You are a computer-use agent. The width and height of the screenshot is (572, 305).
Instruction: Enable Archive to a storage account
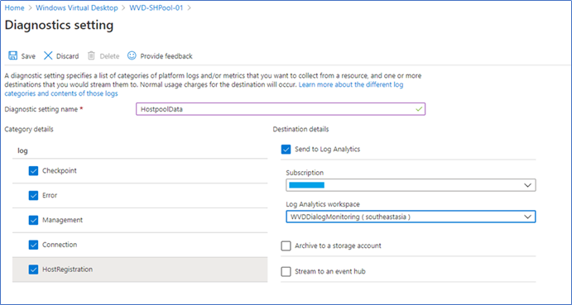[286, 246]
